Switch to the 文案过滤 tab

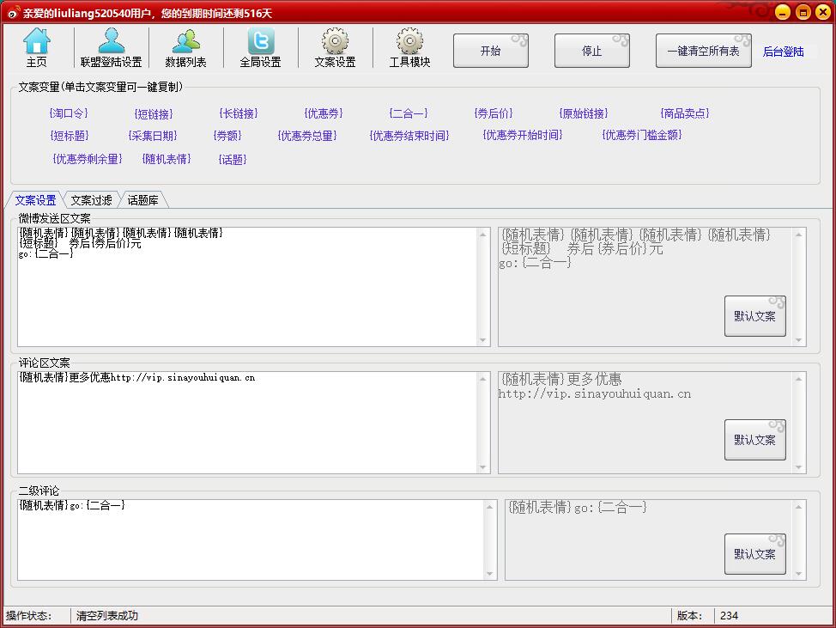click(92, 200)
